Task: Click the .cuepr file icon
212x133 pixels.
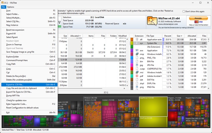Action: point(137,69)
